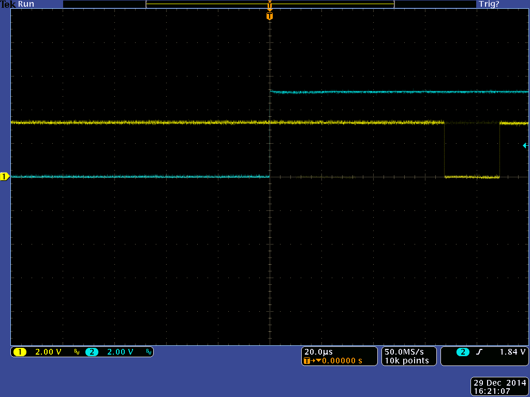Click the cyan trigger level arrow on right edge
530x397 pixels.
pyautogui.click(x=526, y=145)
